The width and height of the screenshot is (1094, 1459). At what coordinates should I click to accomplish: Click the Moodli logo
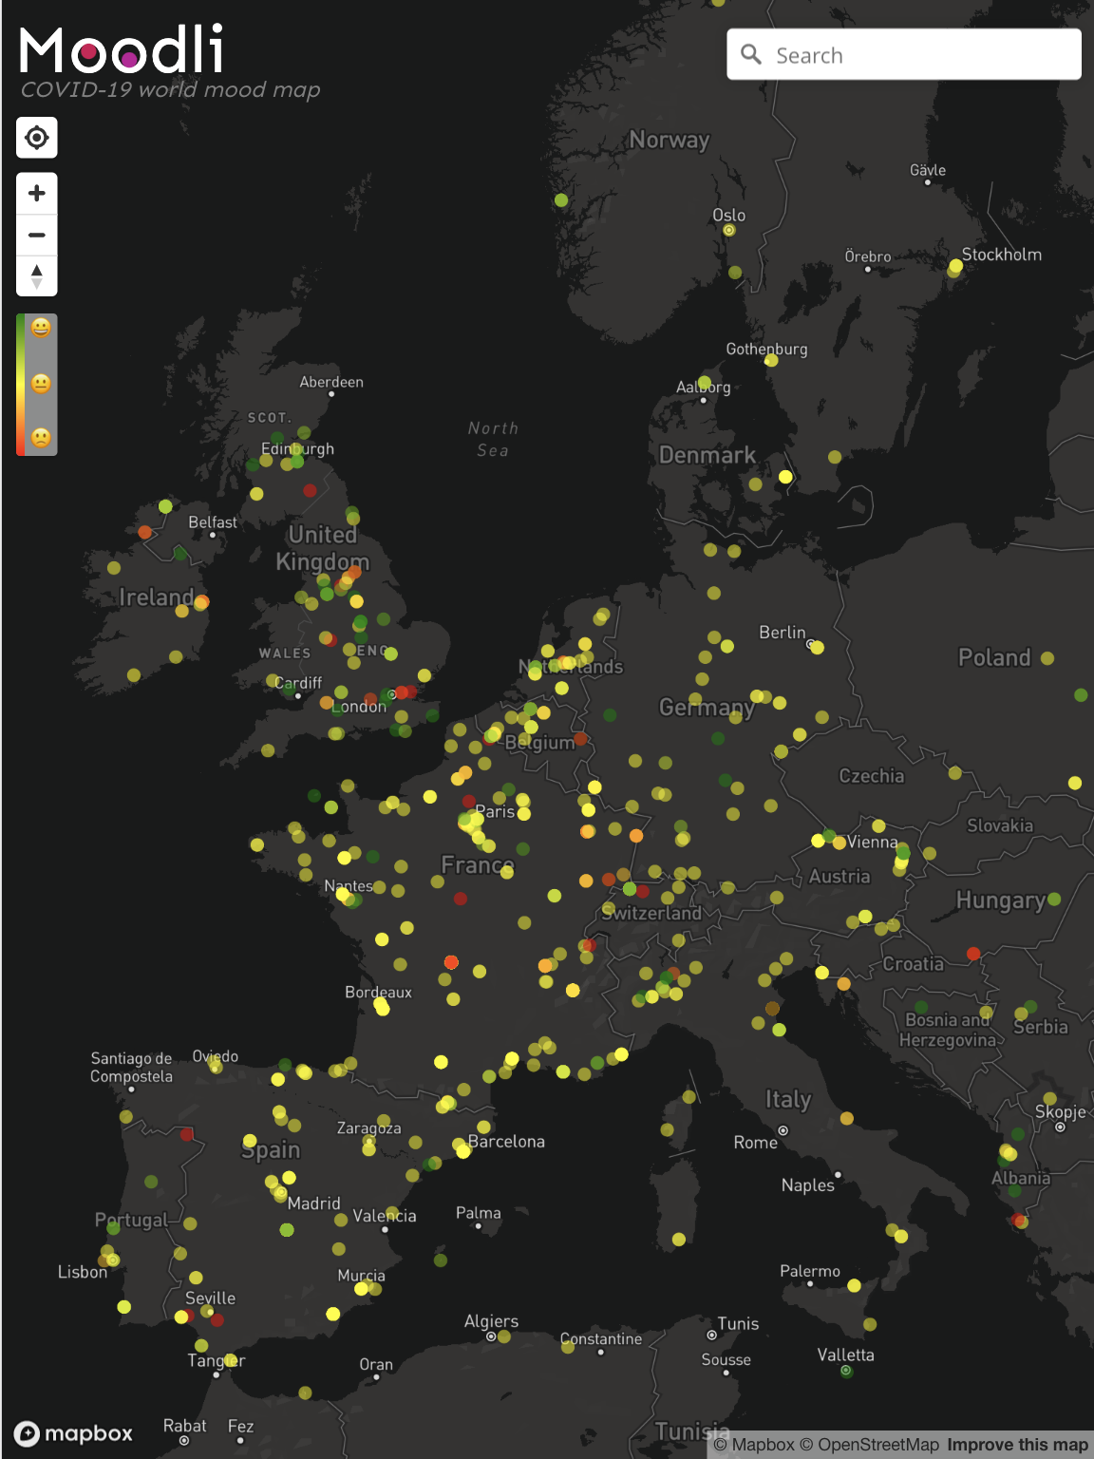122,49
